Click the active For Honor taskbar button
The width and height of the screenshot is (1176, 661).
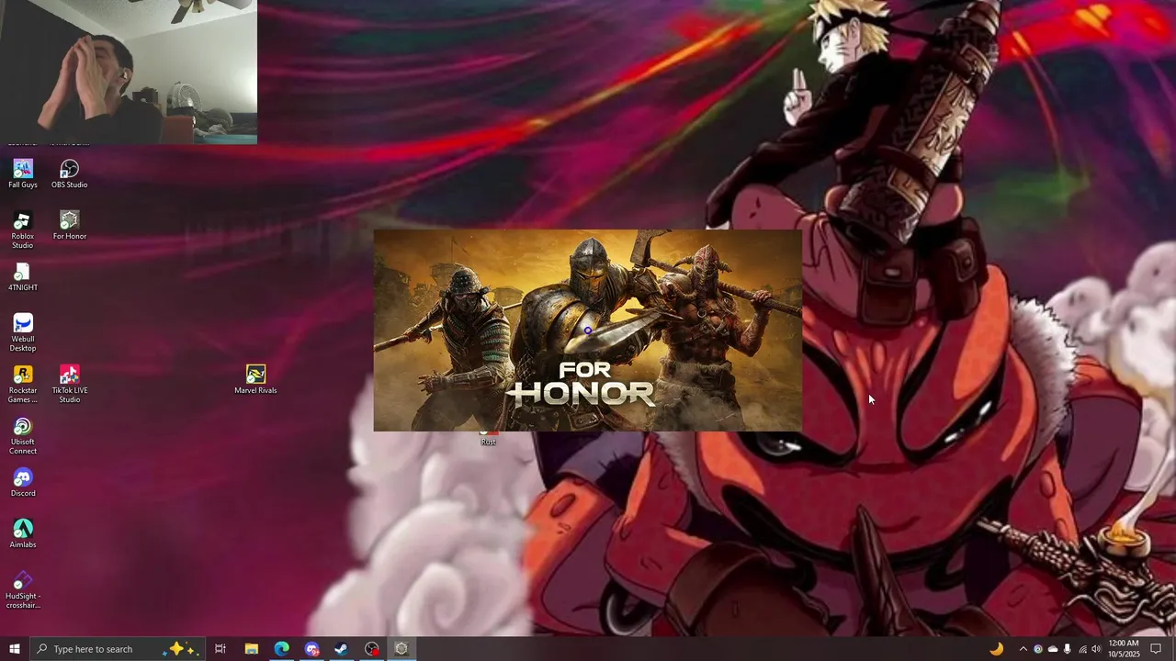pyautogui.click(x=401, y=649)
